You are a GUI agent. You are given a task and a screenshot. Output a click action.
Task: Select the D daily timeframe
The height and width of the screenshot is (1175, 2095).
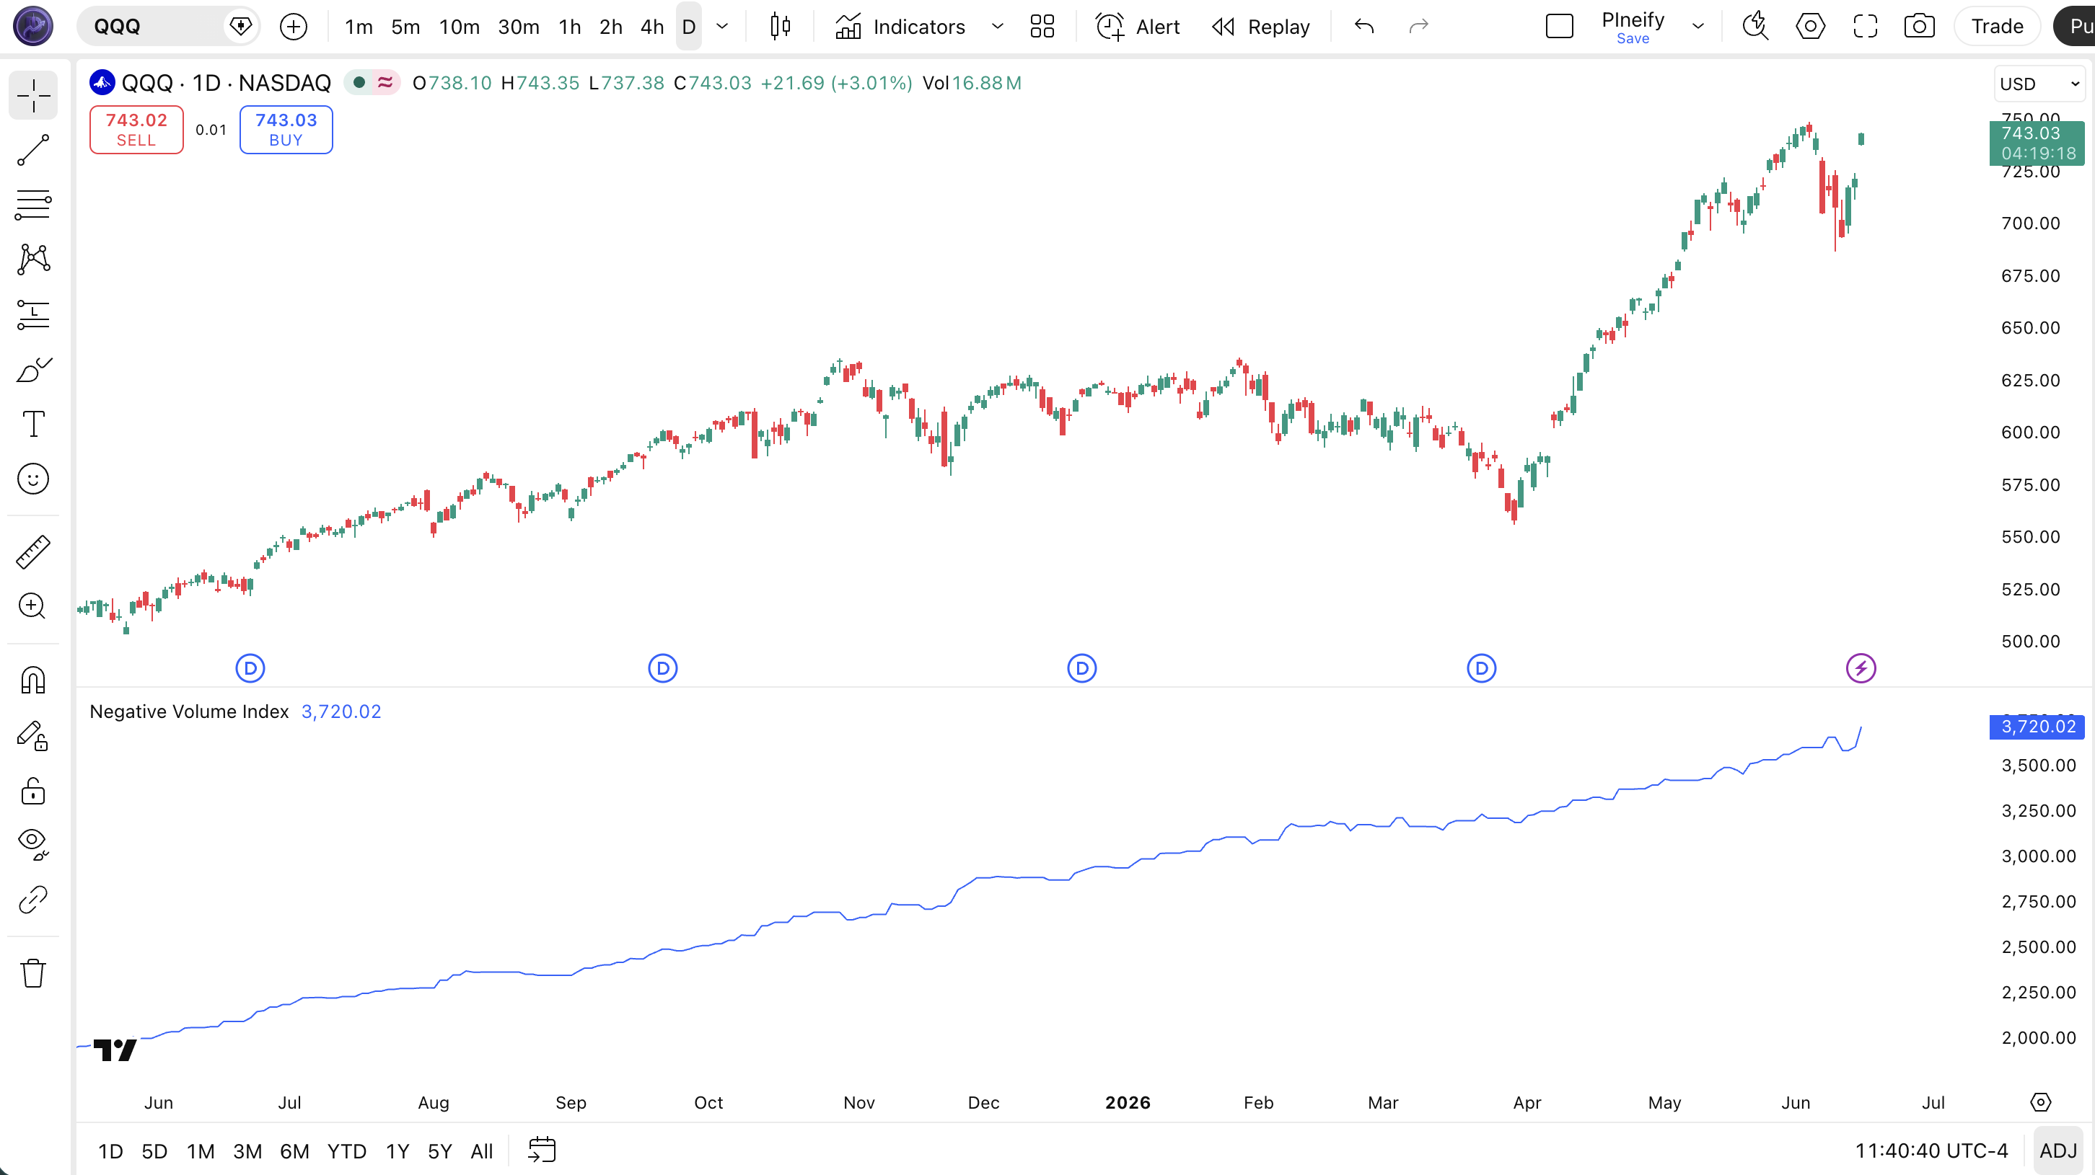click(x=689, y=27)
